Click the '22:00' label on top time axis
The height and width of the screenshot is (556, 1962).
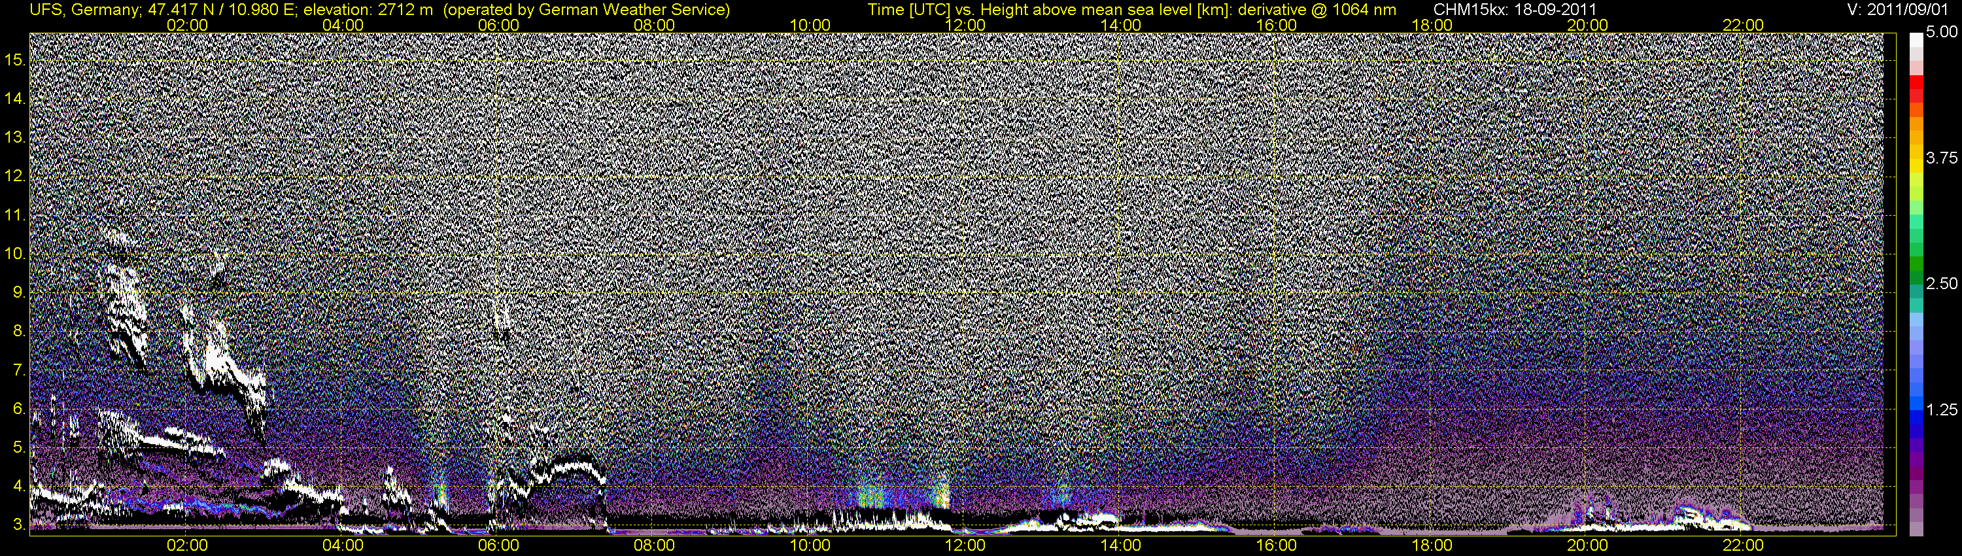click(x=1744, y=25)
